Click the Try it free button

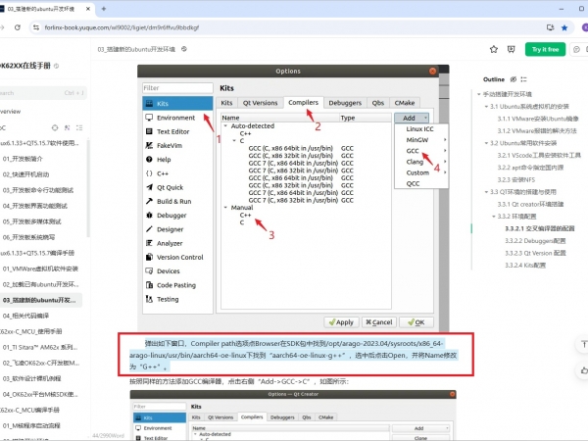click(x=545, y=49)
